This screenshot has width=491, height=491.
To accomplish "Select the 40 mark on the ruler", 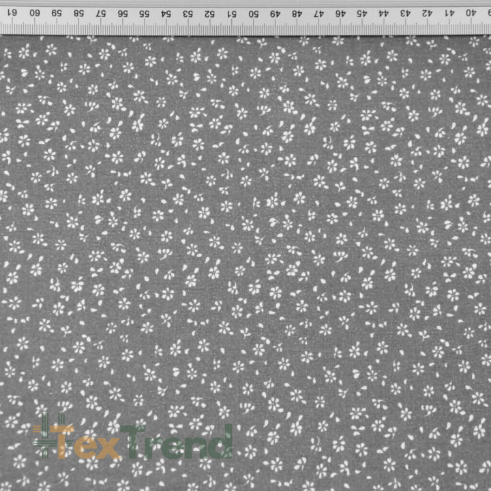I will pos(470,13).
